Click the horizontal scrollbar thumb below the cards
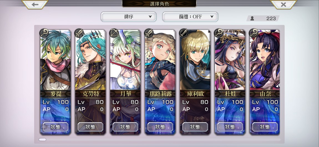The image size is (319, 147). pyautogui.click(x=42, y=140)
